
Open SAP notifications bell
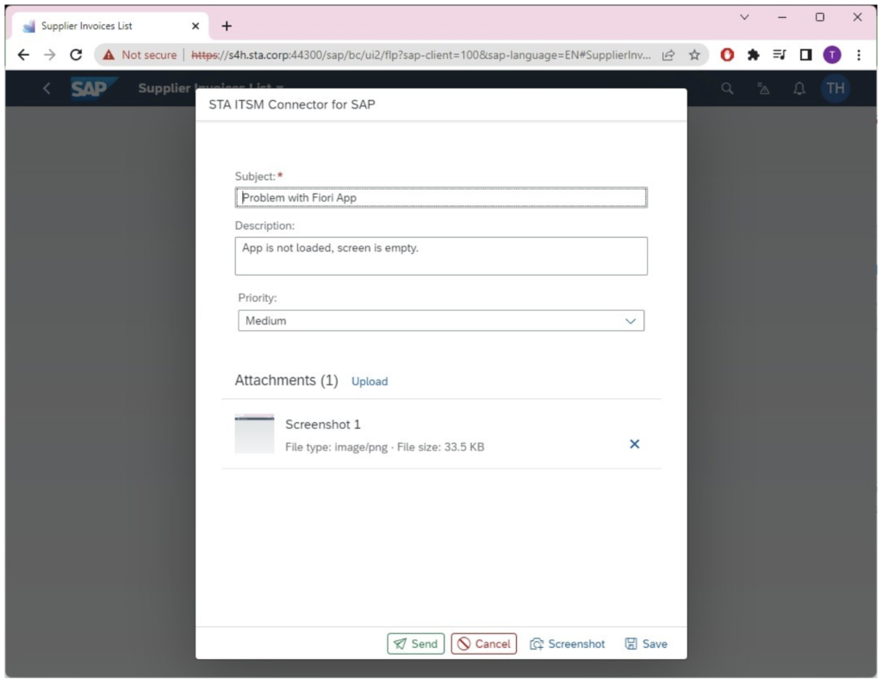799,89
